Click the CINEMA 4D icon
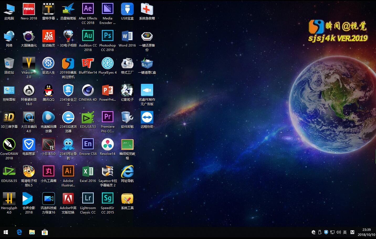376x239 pixels. (88, 90)
